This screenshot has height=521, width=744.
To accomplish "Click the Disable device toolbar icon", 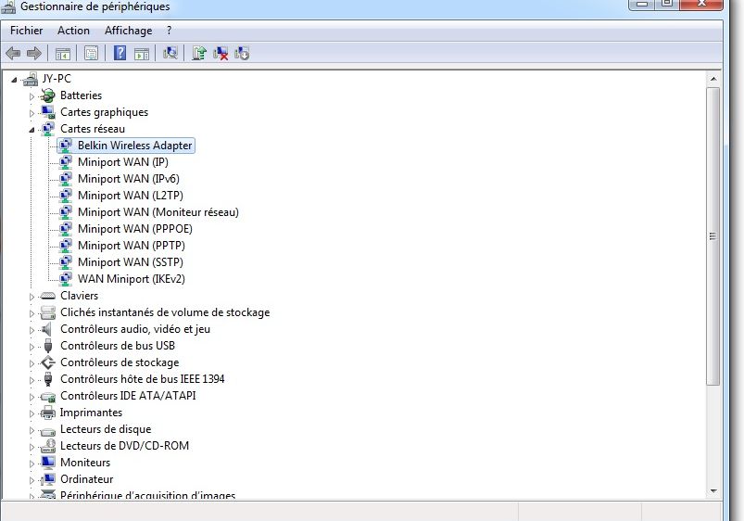I will coord(242,53).
